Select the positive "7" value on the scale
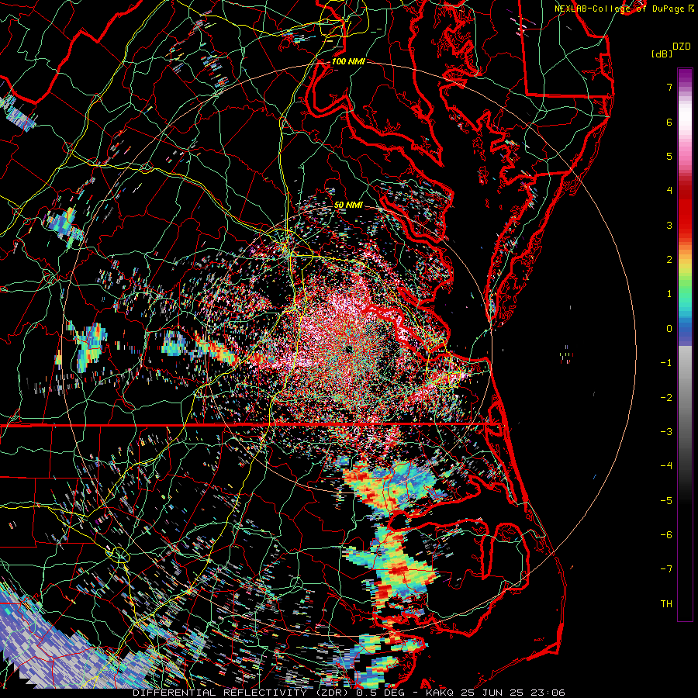 pos(669,87)
